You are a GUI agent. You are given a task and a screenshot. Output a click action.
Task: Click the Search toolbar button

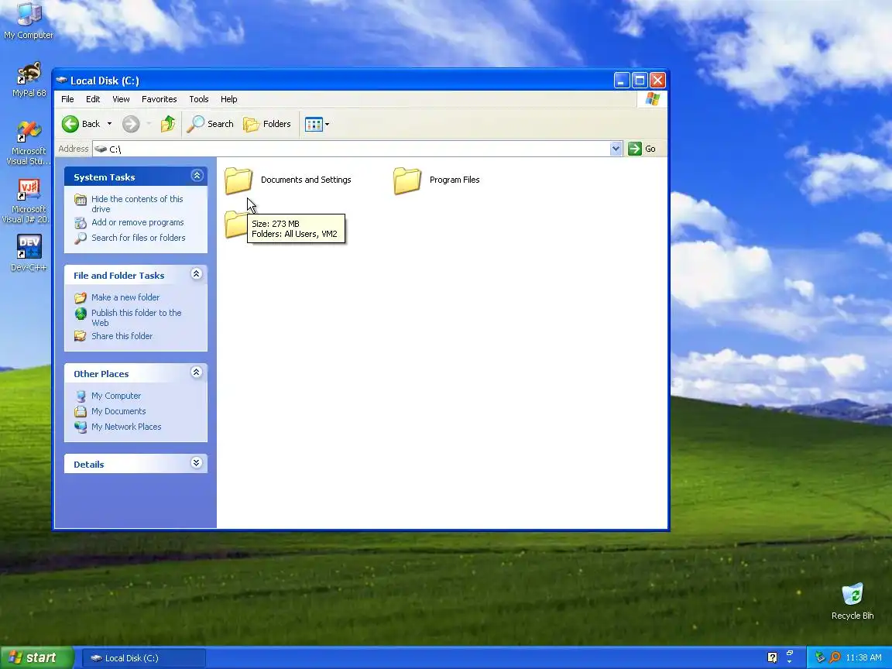[210, 124]
